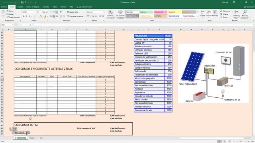Select the solar panel diagram image
The height and width of the screenshot is (143, 255).
pos(214,73)
